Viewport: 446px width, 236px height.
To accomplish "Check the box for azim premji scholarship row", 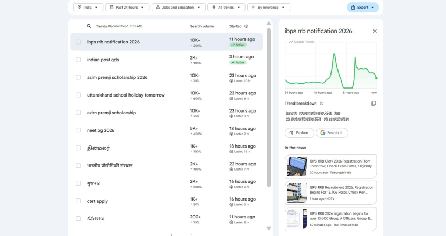I will click(78, 113).
